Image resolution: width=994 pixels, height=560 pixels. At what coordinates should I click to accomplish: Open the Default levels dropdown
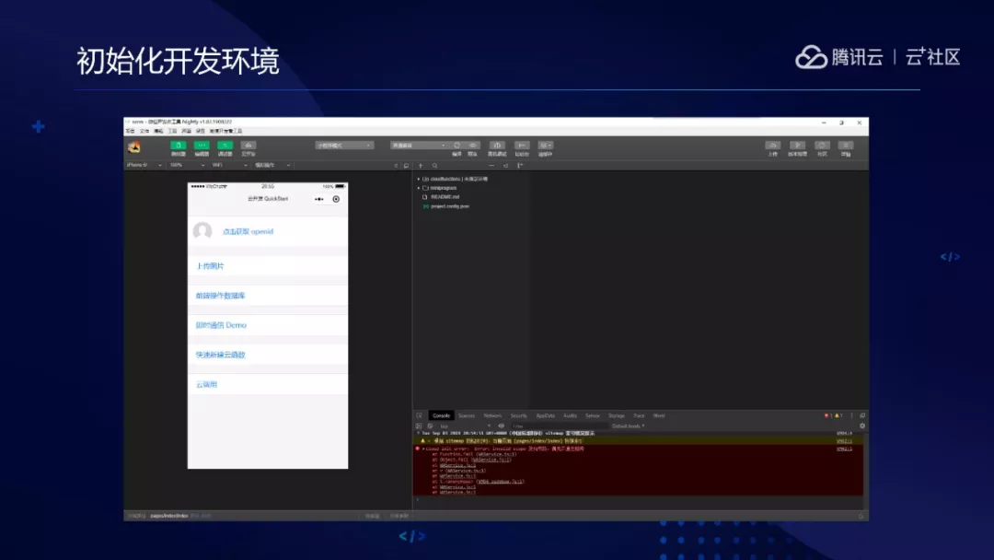[x=629, y=426]
